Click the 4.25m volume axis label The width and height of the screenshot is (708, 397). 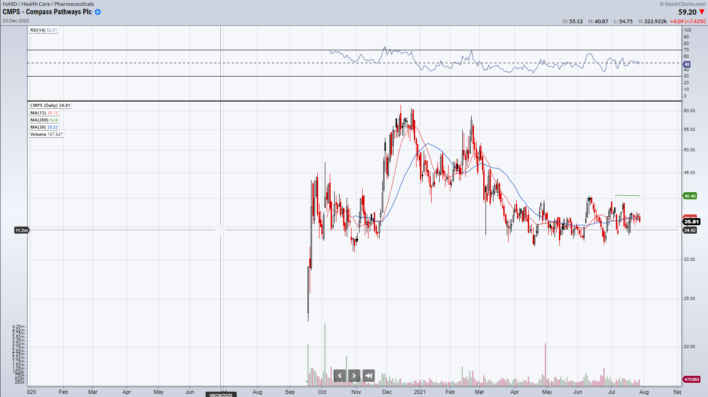coord(19,327)
